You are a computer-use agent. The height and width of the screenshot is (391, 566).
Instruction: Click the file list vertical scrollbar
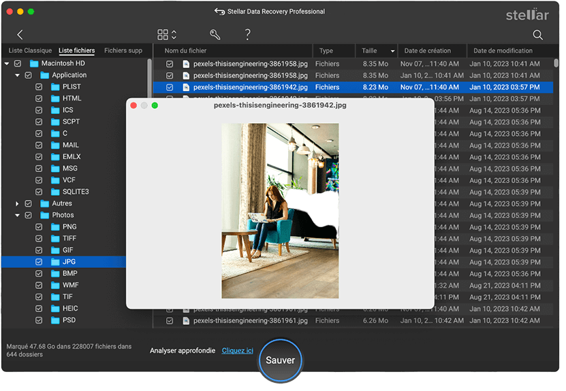point(556,63)
